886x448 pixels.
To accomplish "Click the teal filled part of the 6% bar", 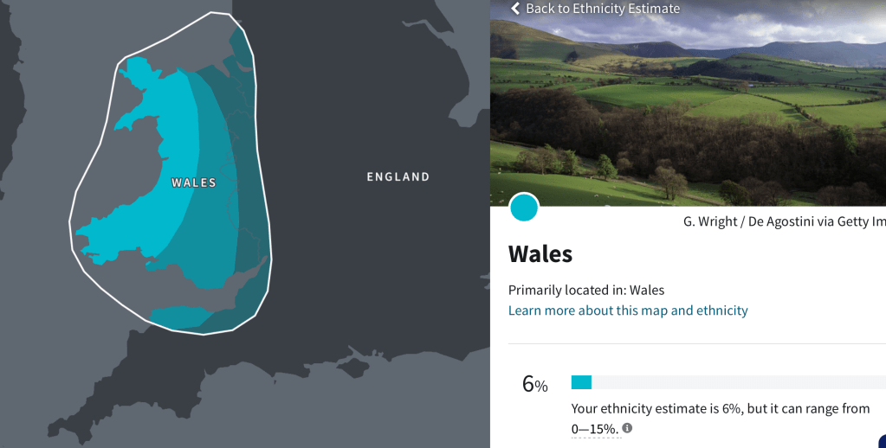I will (x=581, y=382).
